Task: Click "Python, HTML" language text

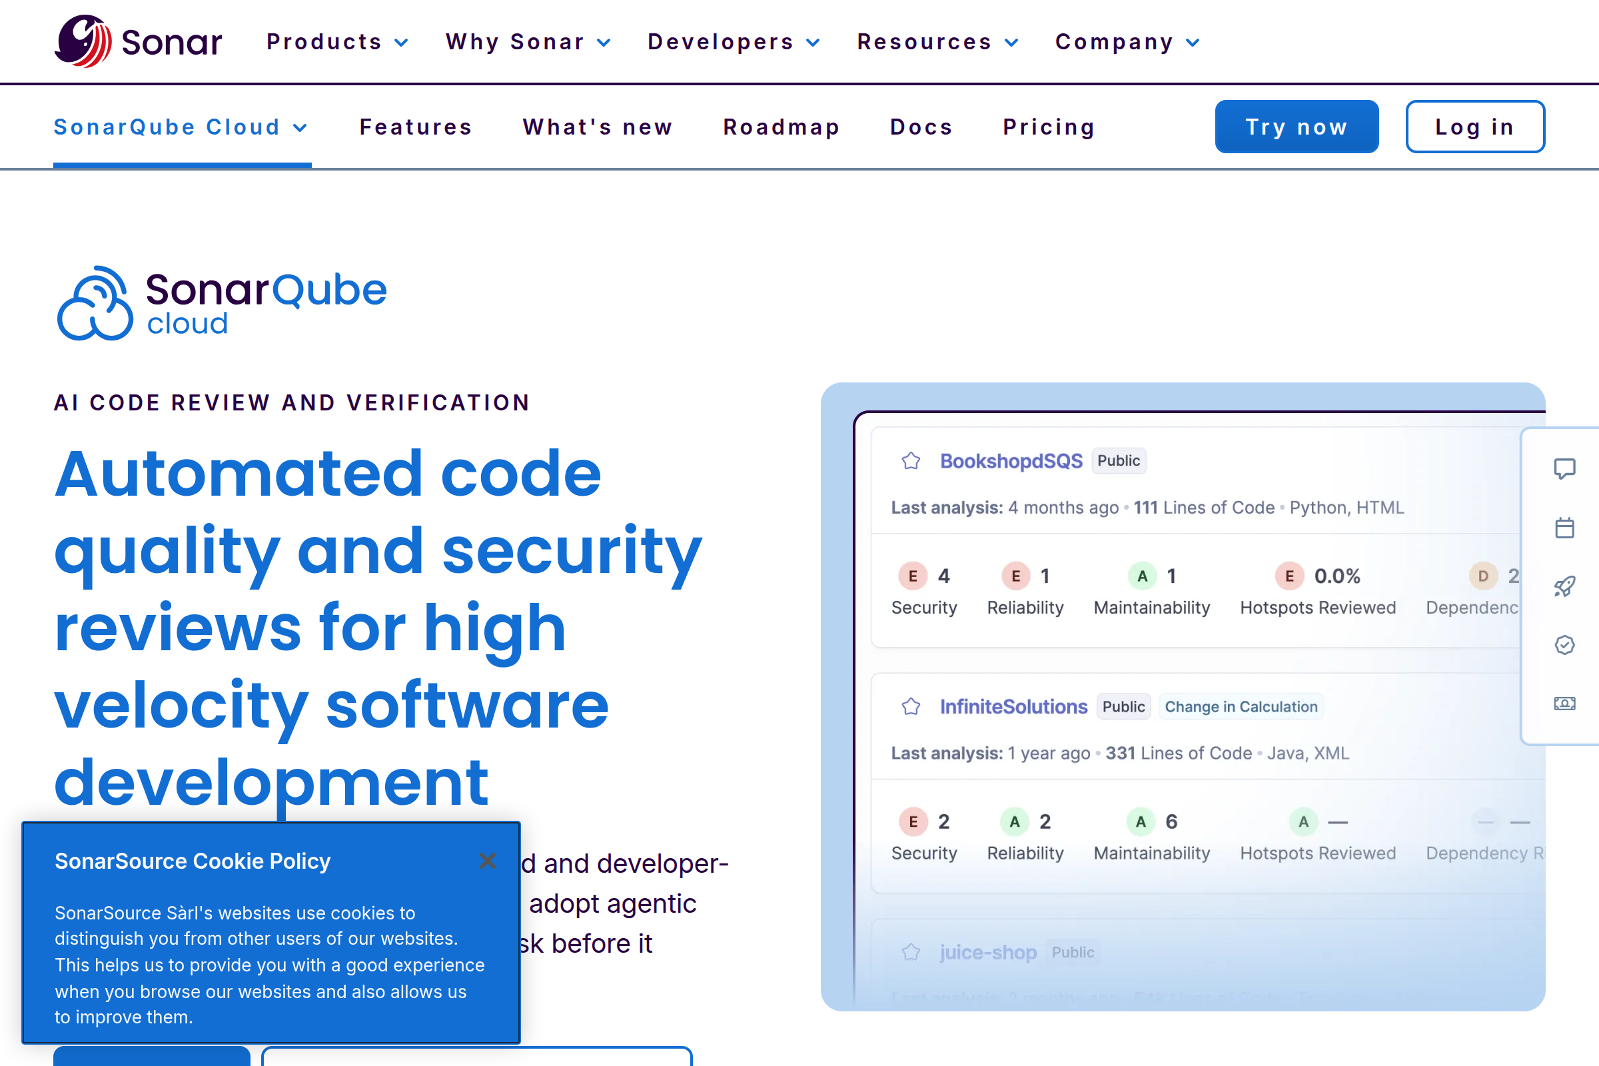Action: pos(1346,508)
